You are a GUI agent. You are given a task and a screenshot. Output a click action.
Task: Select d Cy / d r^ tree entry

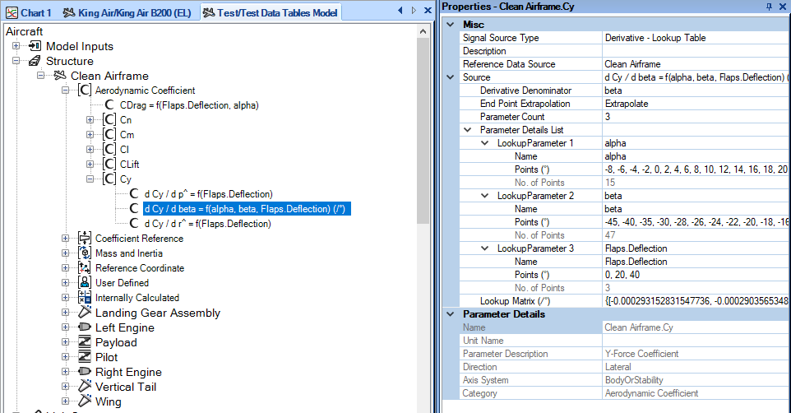click(207, 224)
